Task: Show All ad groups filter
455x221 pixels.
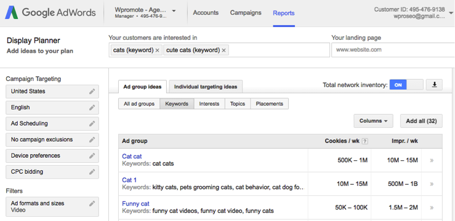Action: tap(139, 104)
